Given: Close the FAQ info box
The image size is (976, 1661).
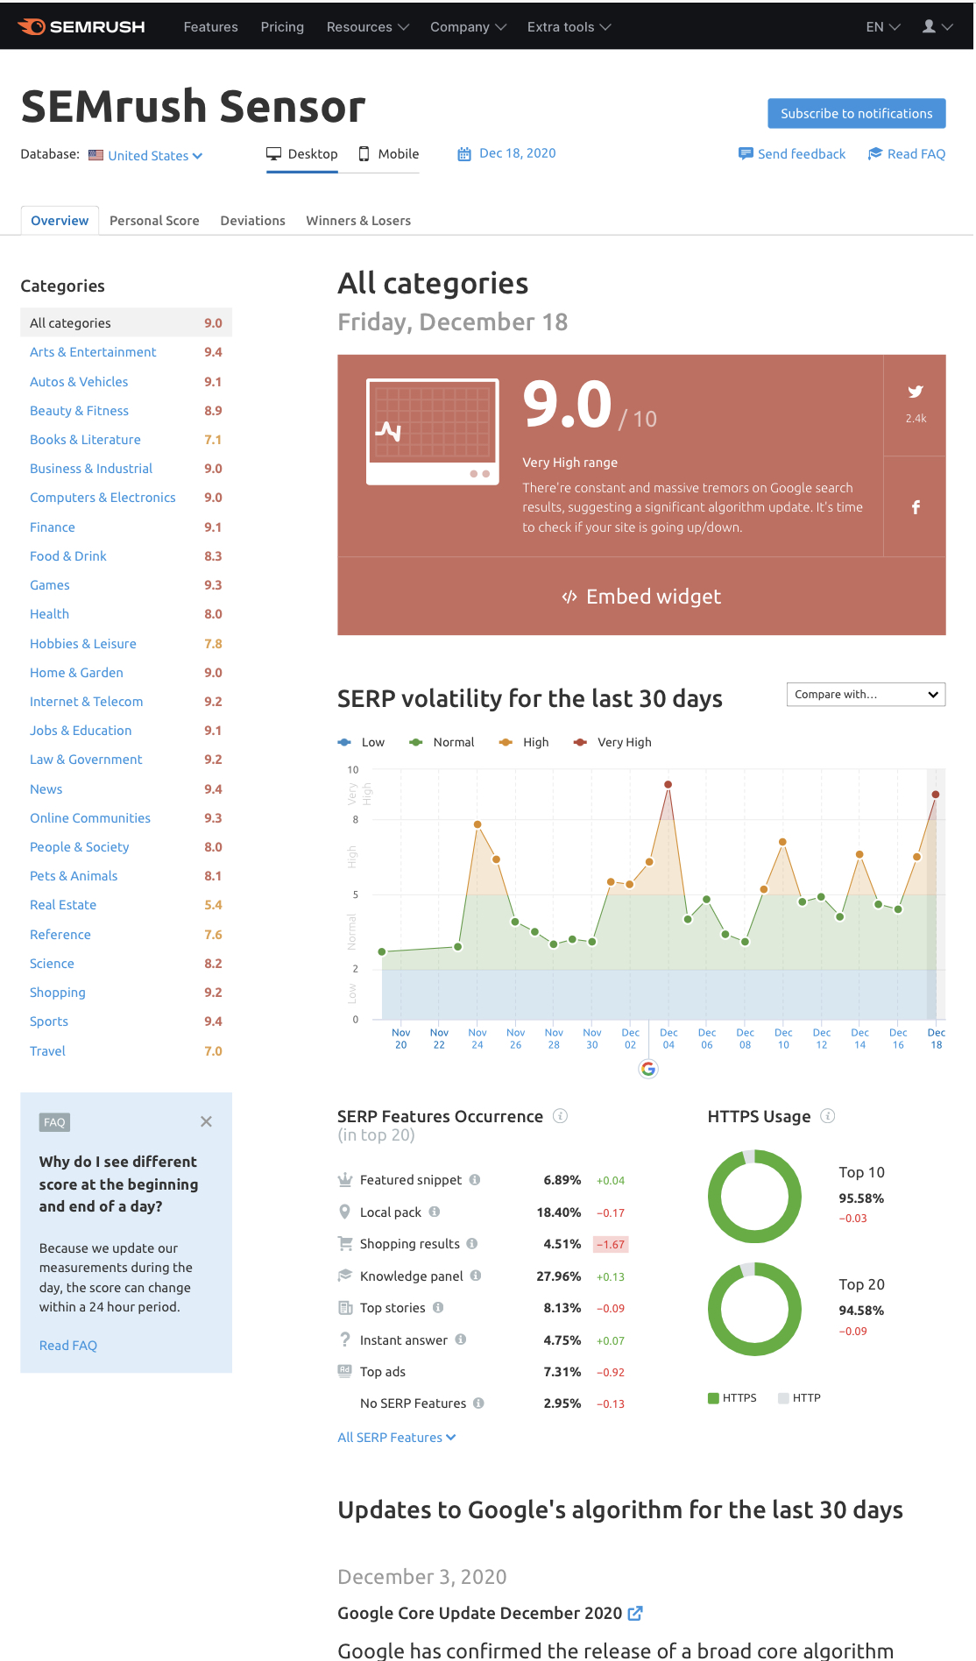Looking at the screenshot, I should pyautogui.click(x=206, y=1121).
